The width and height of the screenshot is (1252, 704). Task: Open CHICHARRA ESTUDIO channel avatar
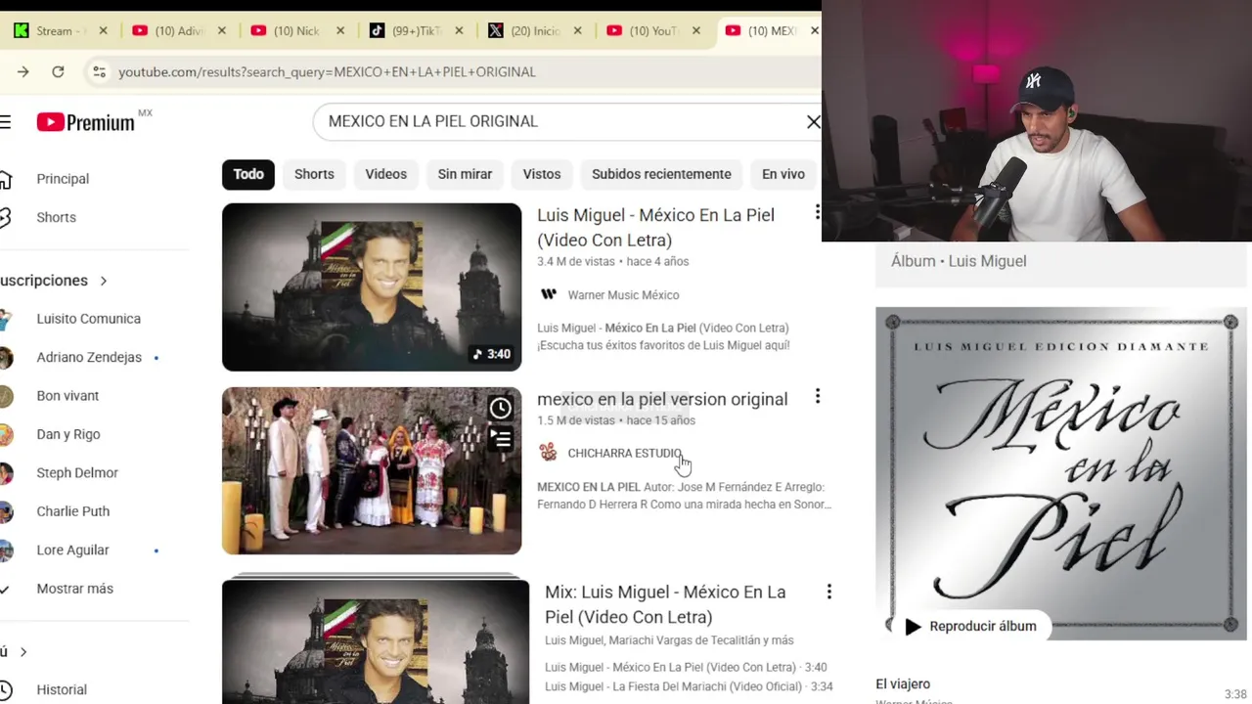tap(548, 453)
